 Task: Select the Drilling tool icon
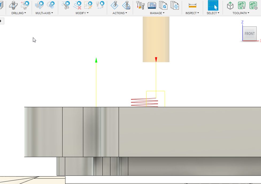13,5
